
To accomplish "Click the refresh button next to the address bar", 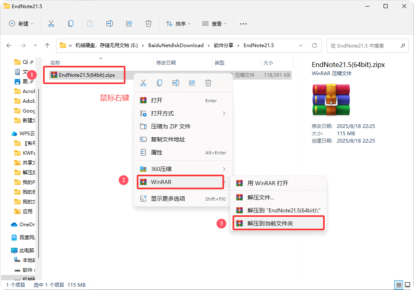I will click(x=315, y=45).
